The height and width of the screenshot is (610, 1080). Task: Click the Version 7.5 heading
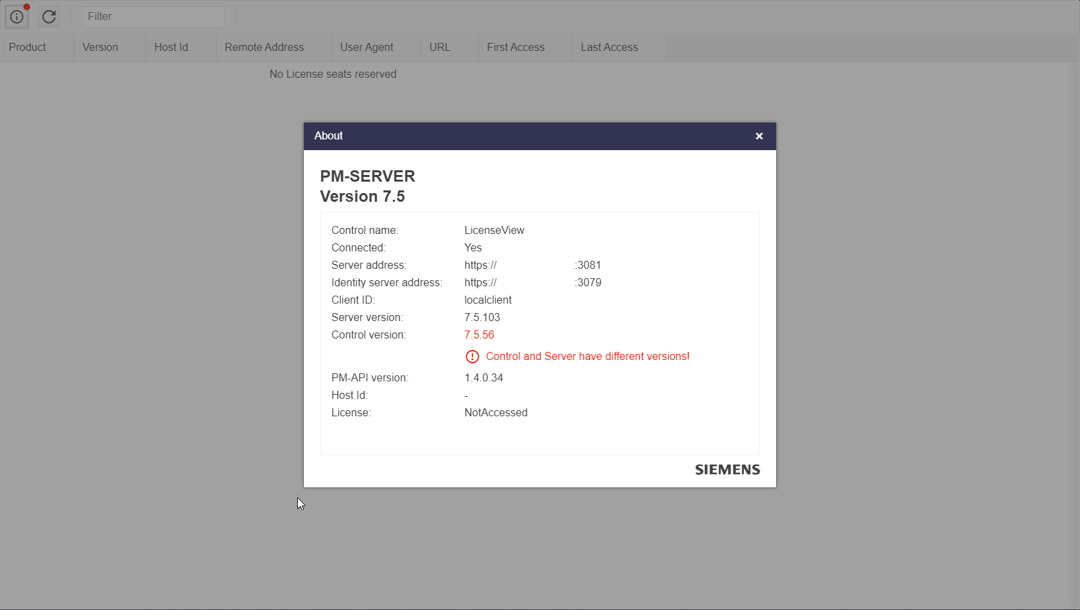pos(362,196)
